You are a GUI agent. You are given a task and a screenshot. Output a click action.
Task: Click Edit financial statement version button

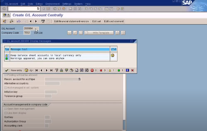[x=71, y=21]
